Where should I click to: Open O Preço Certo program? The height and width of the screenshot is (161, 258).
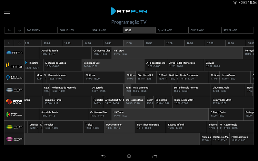click(x=226, y=114)
